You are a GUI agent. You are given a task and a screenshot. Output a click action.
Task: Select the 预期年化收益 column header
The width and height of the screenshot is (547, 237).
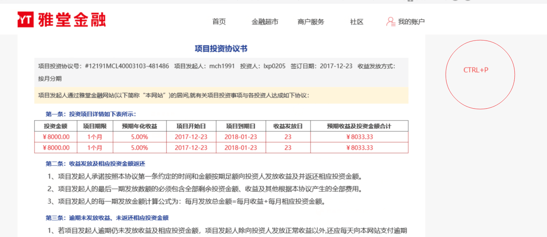139,126
